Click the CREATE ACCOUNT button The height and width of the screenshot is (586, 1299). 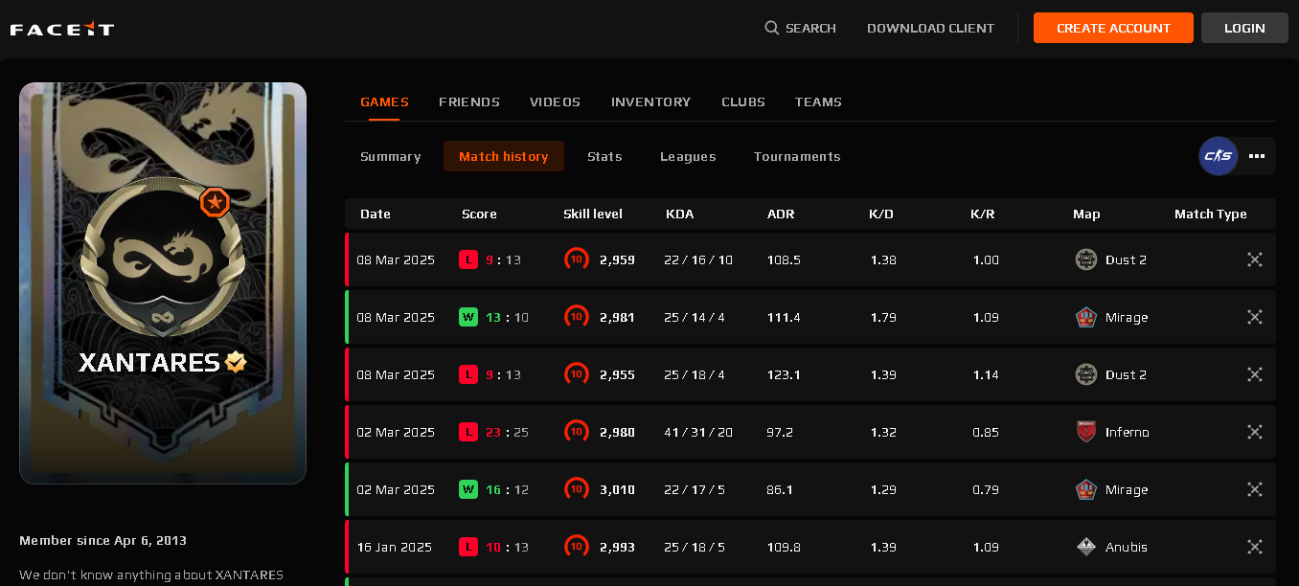pyautogui.click(x=1113, y=28)
